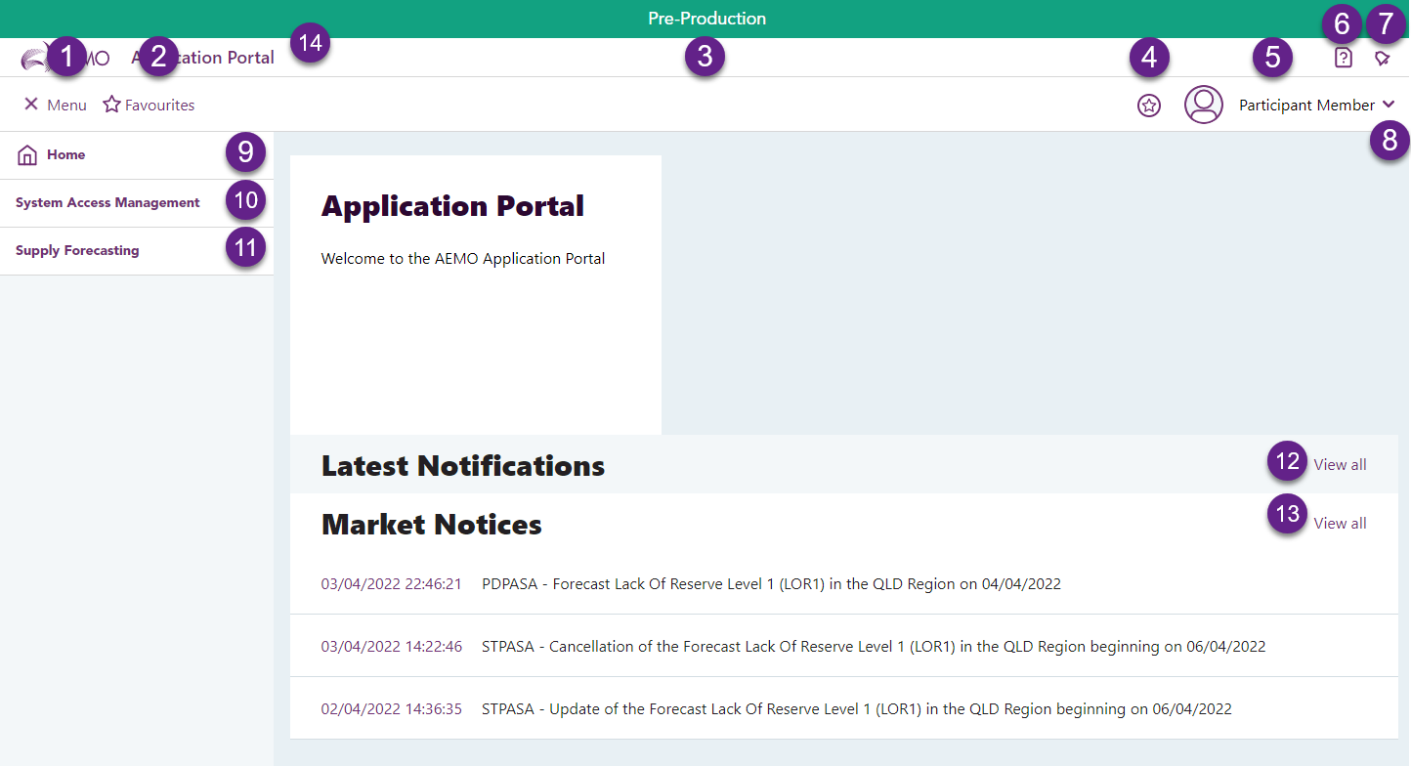Viewport: 1411px width, 766px height.
Task: Click the Latest Notifications heading
Action: pos(463,466)
